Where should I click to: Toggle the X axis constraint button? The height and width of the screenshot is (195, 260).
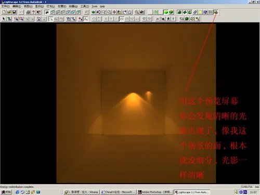click(x=106, y=19)
